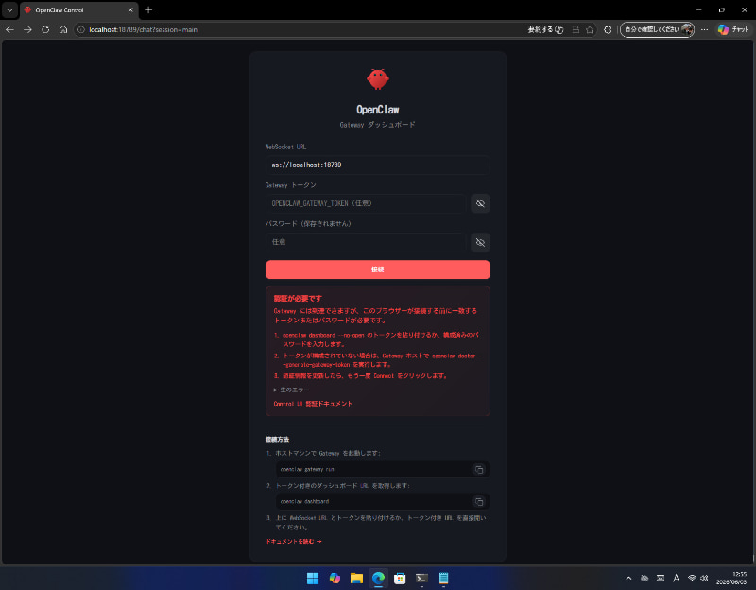
Task: Open the ドキュメントを読む link
Action: [294, 541]
